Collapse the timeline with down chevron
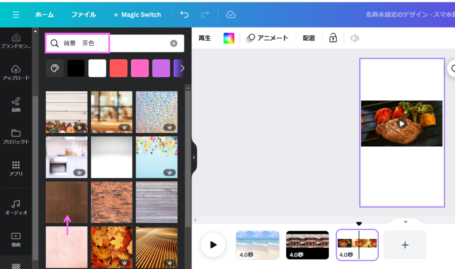This screenshot has height=269, width=455. [x=405, y=221]
